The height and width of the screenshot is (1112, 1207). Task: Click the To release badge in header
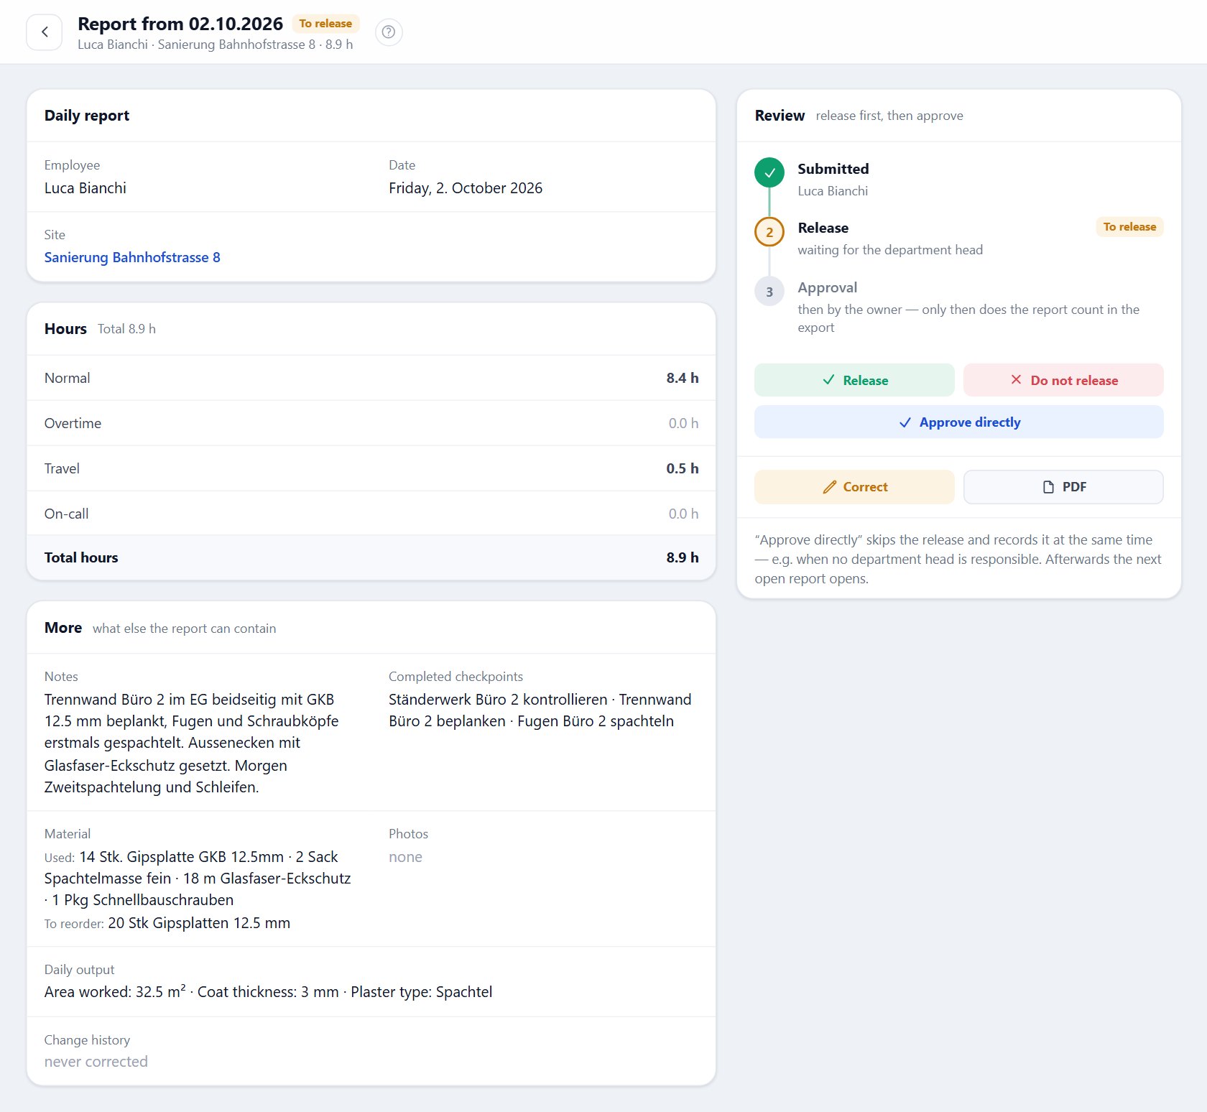coord(325,24)
